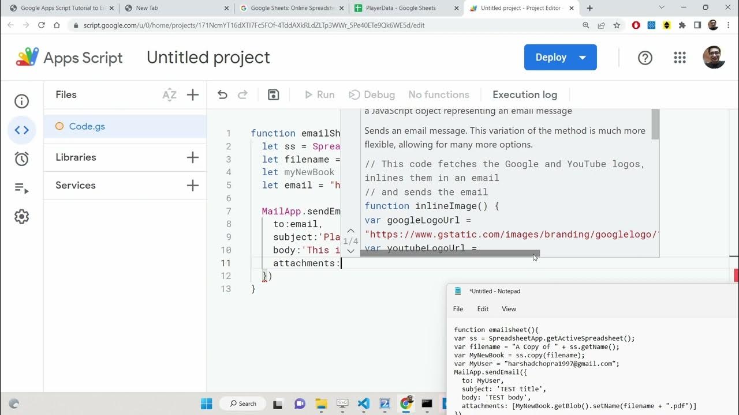Open the Overview info icon in sidebar
Screen dimensions: 739x415
tap(21, 101)
